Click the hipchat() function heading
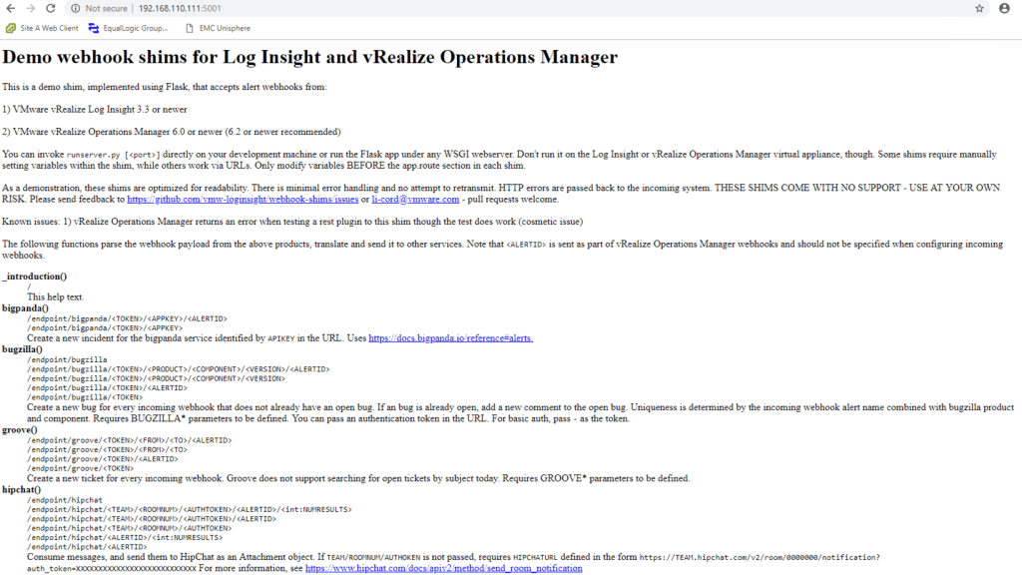This screenshot has width=1022, height=575. 23,490
